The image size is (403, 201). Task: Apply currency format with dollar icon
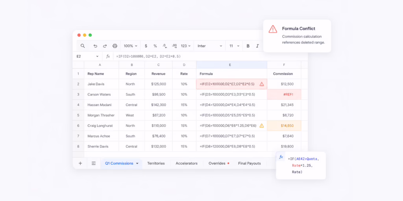click(146, 46)
